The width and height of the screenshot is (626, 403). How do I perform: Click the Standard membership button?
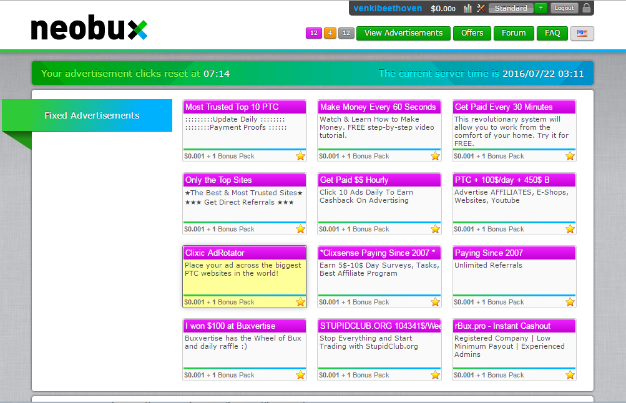[x=511, y=8]
